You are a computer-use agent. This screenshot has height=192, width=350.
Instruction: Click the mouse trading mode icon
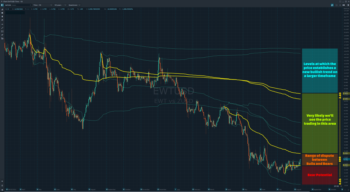tap(340, 5)
